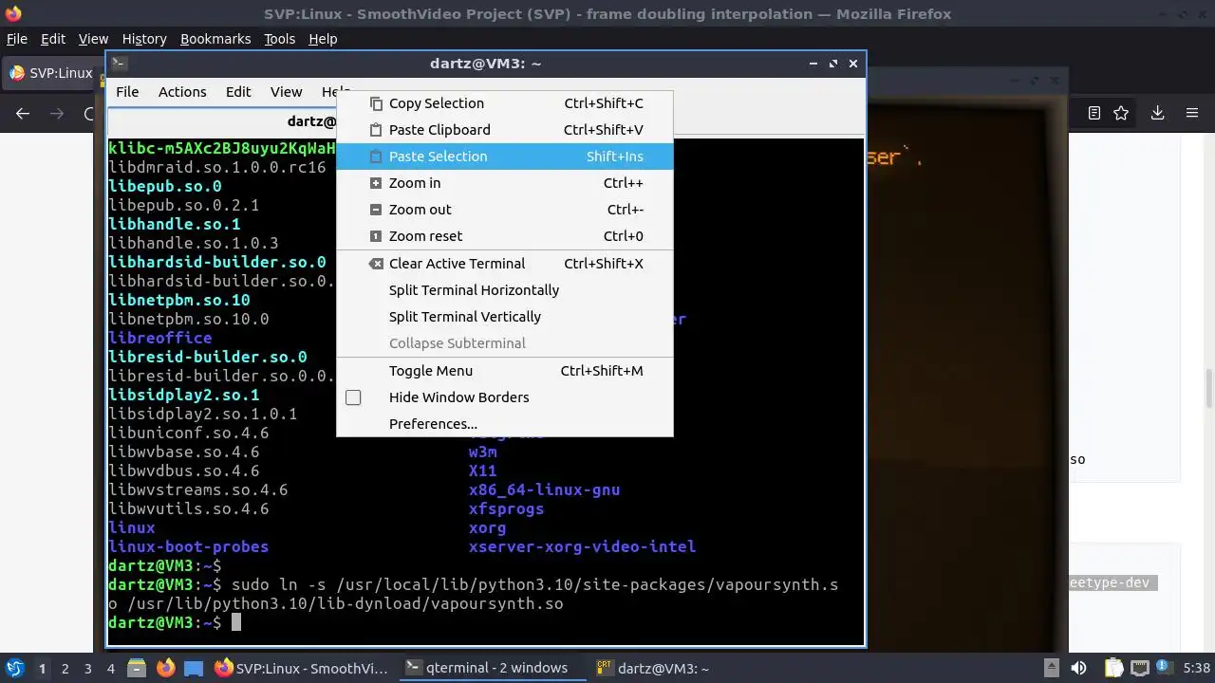Click libreoffice directory name in terminal
Image resolution: width=1215 pixels, height=683 pixels.
(160, 338)
